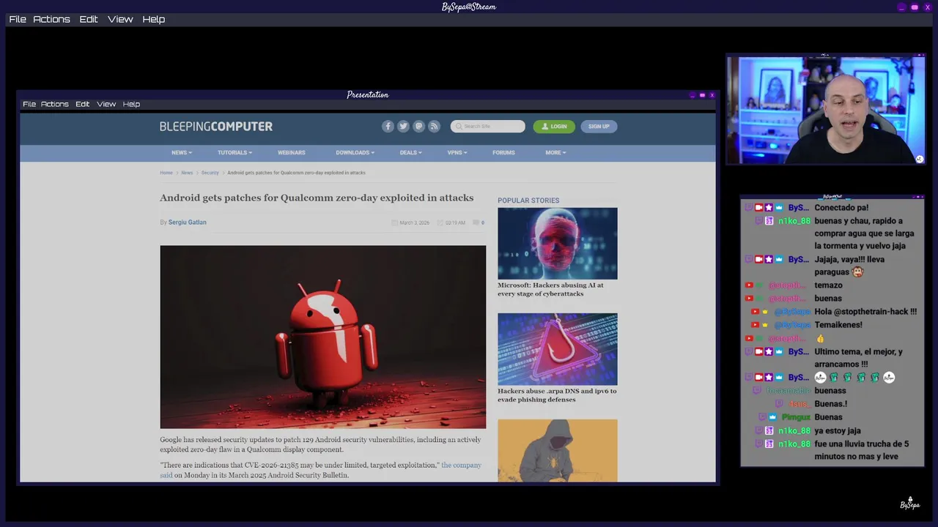Click the YouTube badge beside 'Temaikenes!' message
Screen dimensions: 938x527
(x=756, y=324)
